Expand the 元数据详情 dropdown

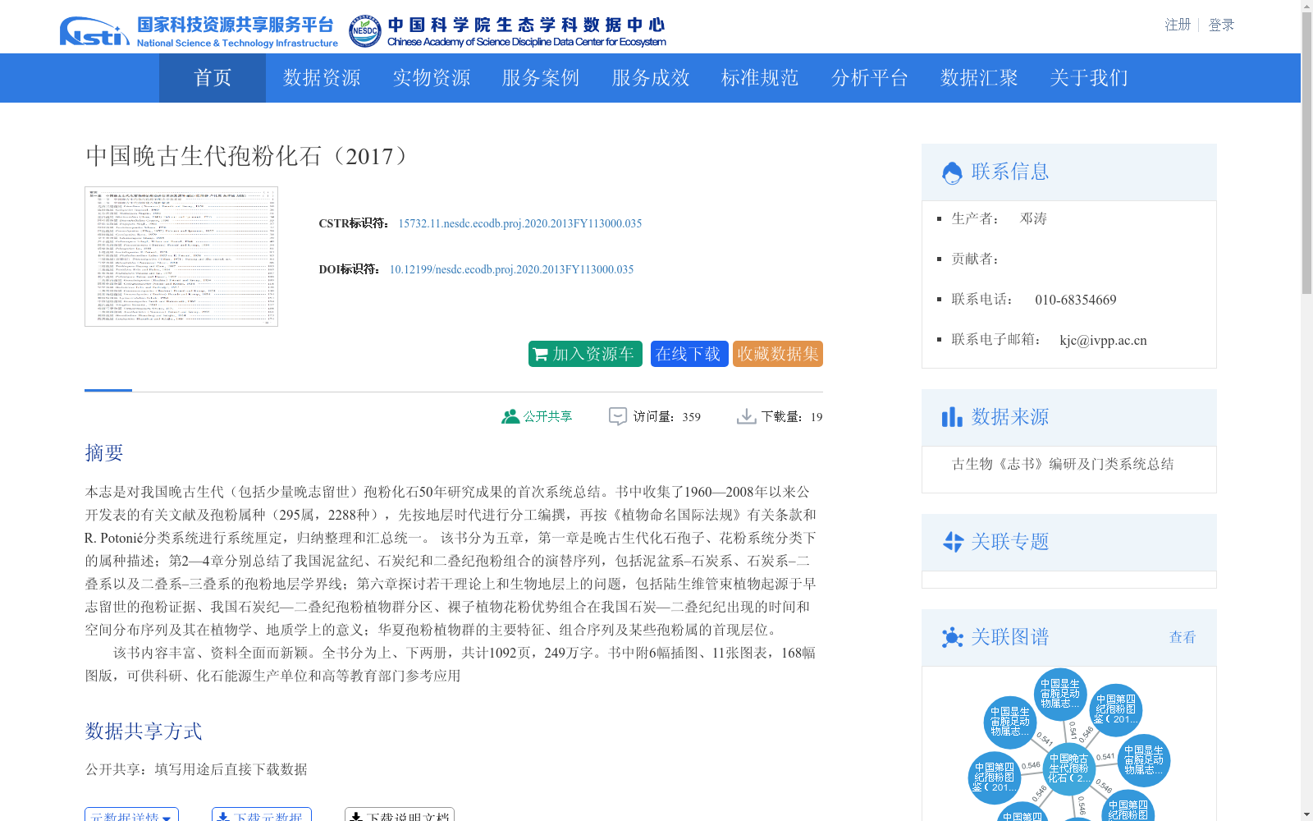(131, 814)
